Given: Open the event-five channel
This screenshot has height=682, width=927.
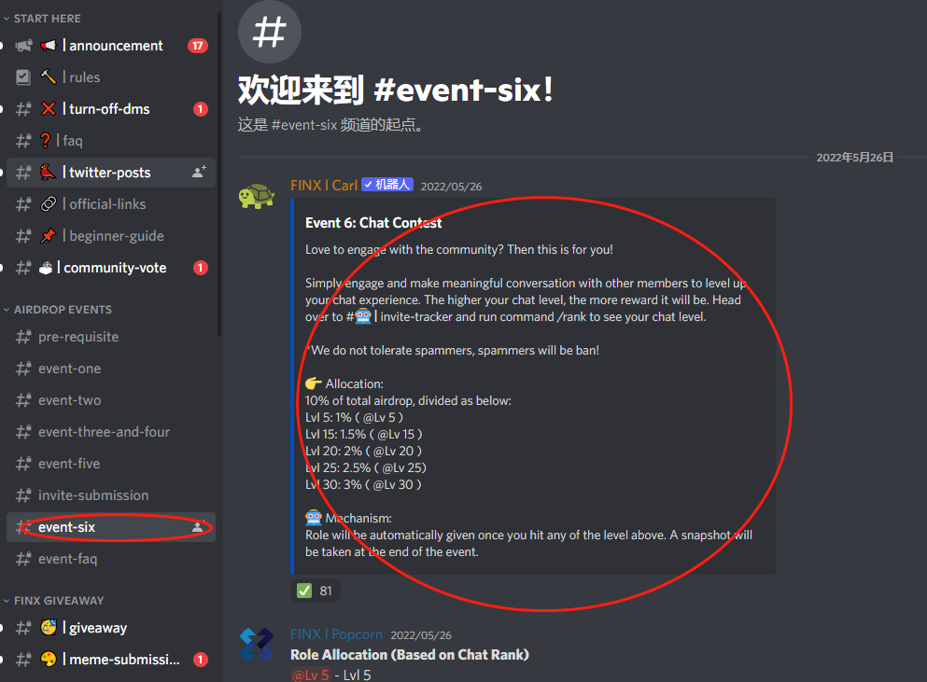Looking at the screenshot, I should pos(111,464).
